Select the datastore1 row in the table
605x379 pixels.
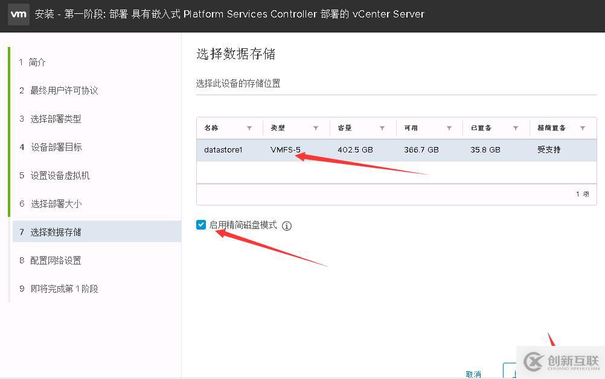302,149
